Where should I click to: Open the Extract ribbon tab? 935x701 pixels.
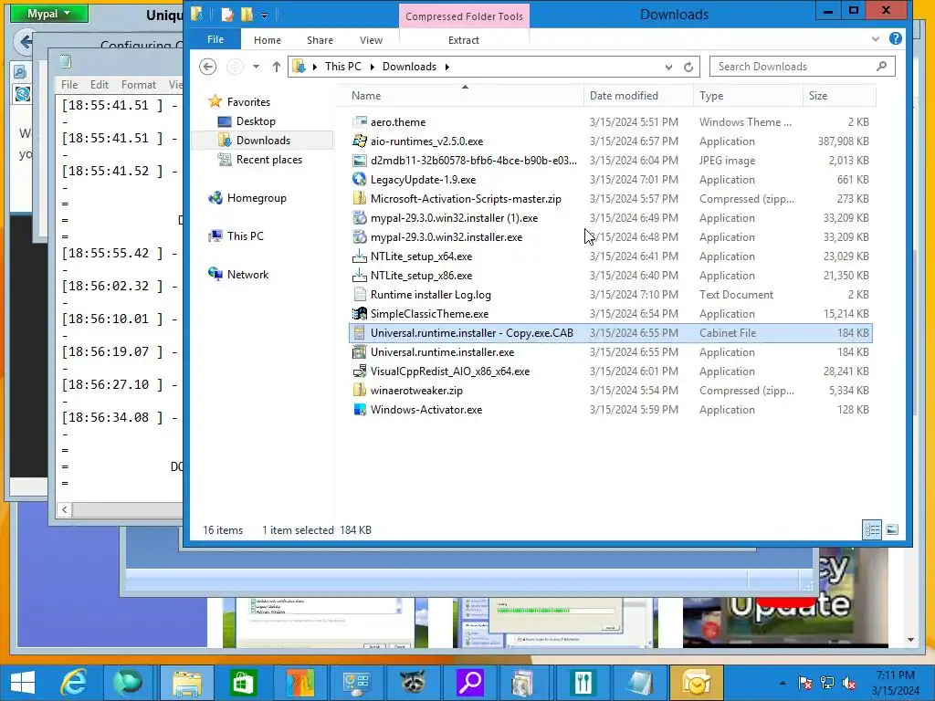(463, 40)
